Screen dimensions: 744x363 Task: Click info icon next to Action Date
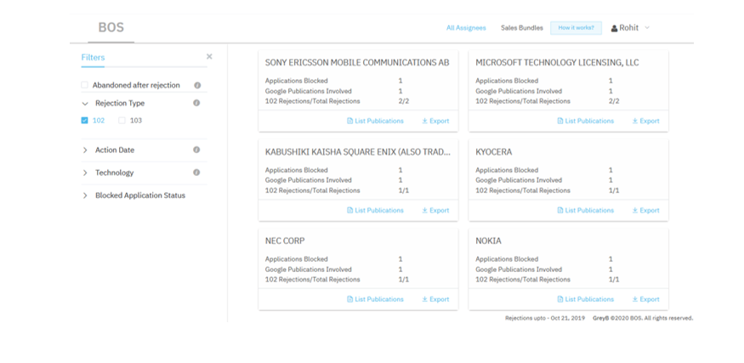pyautogui.click(x=196, y=150)
